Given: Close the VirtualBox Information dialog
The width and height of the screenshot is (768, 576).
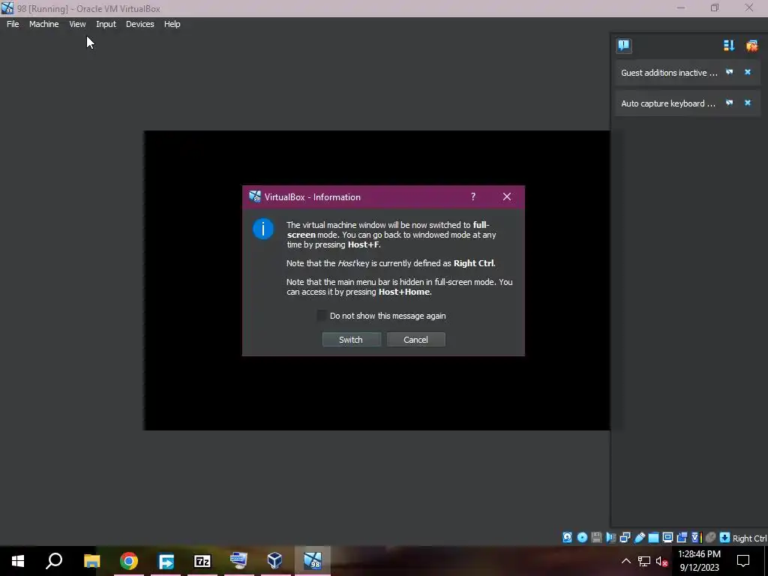Looking at the screenshot, I should pos(507,196).
